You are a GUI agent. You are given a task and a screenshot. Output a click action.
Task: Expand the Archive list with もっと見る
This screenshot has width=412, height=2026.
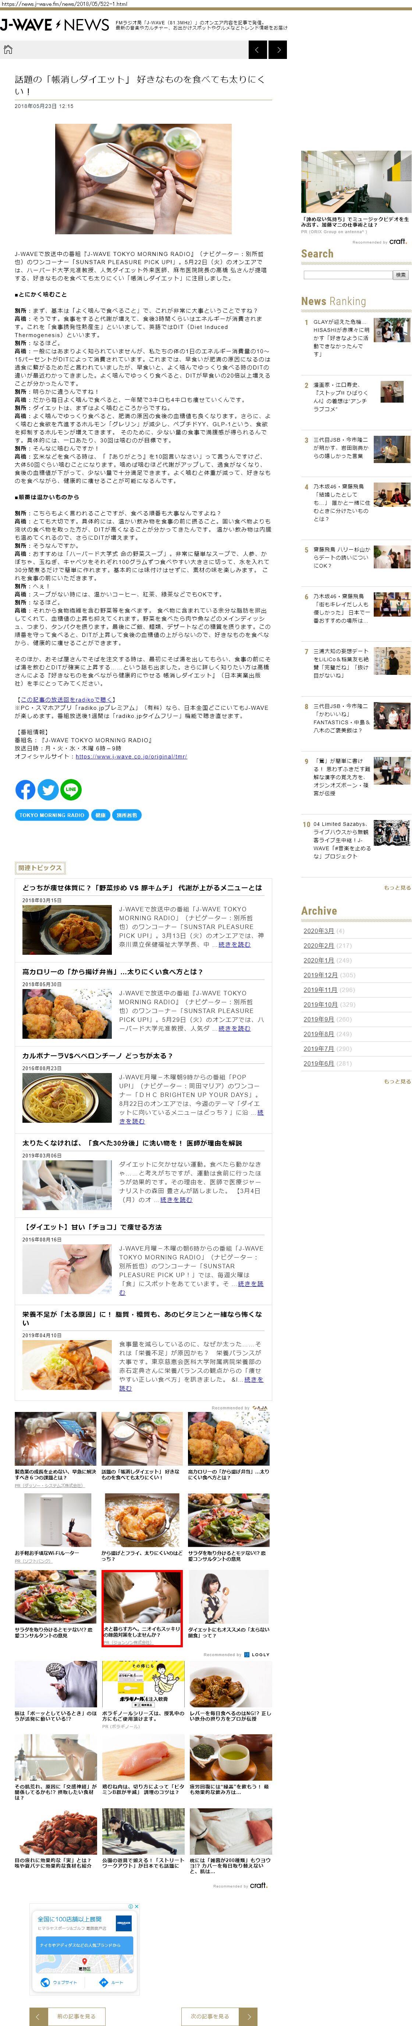pyautogui.click(x=396, y=1082)
